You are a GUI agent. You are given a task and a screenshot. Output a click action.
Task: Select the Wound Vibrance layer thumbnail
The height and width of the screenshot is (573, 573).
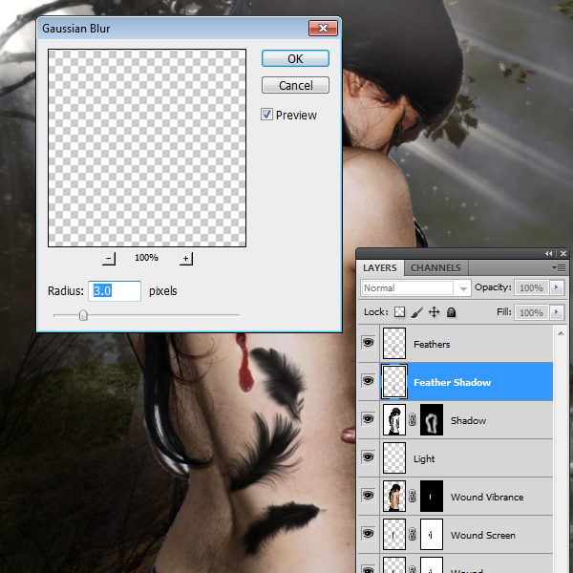[394, 496]
